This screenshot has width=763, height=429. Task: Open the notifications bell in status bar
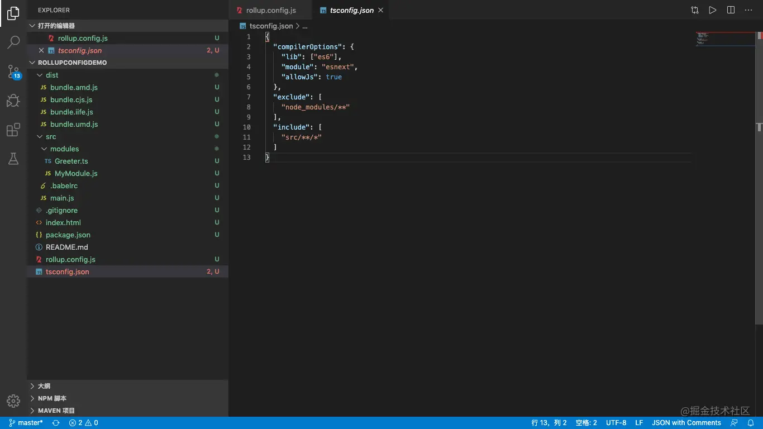point(751,423)
